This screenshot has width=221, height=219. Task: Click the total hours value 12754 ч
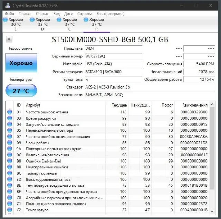pos(200,79)
